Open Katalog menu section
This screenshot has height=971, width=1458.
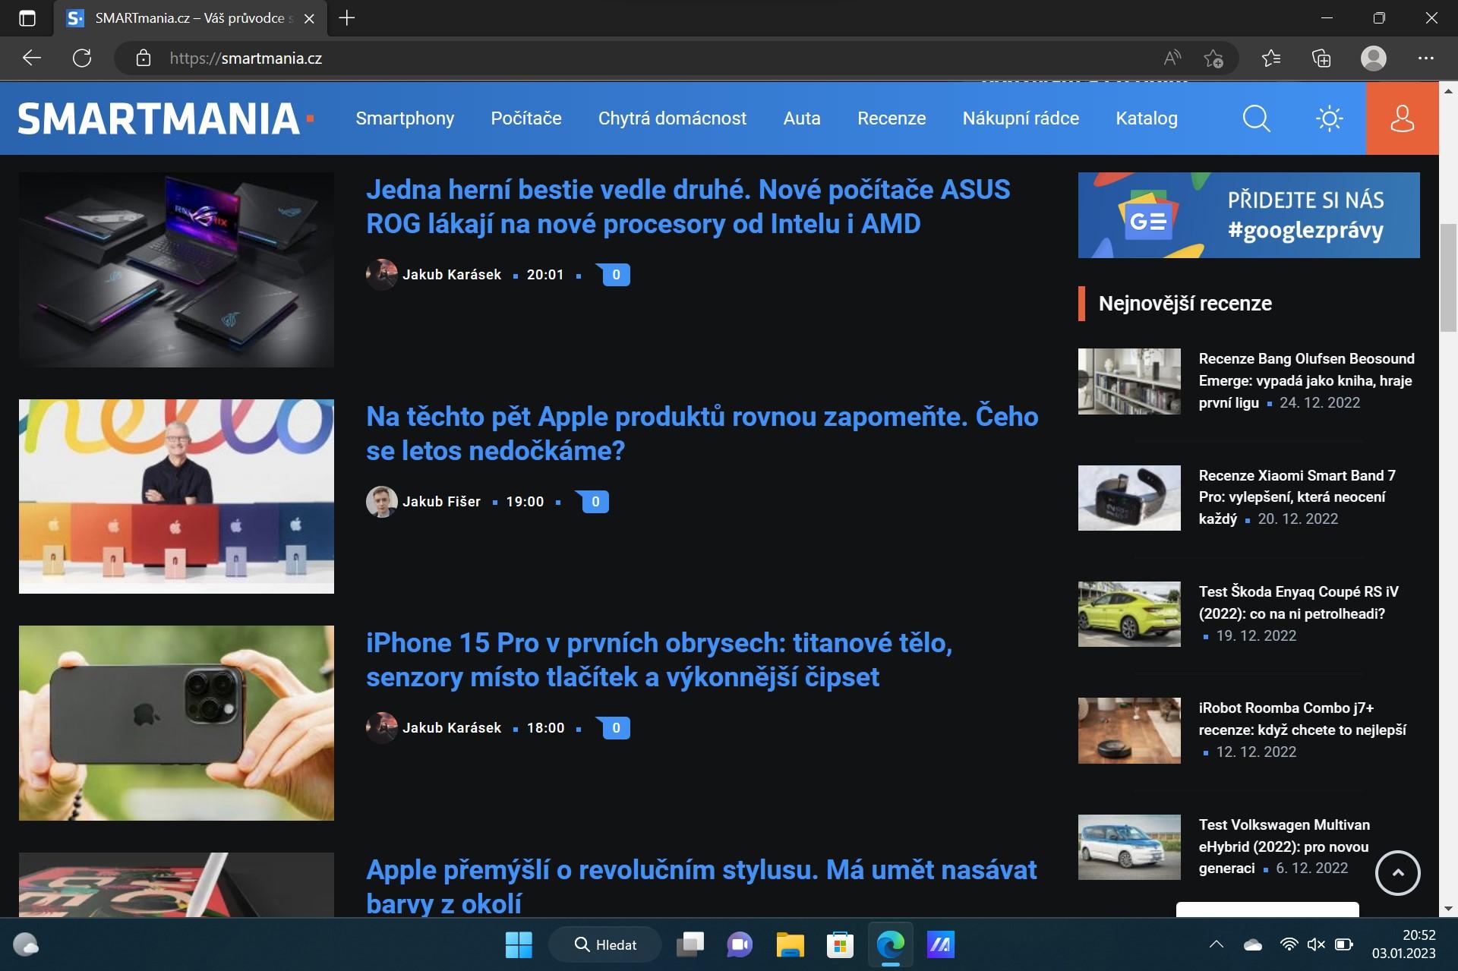pyautogui.click(x=1147, y=118)
